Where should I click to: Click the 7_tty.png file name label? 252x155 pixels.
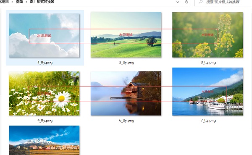point(208,121)
